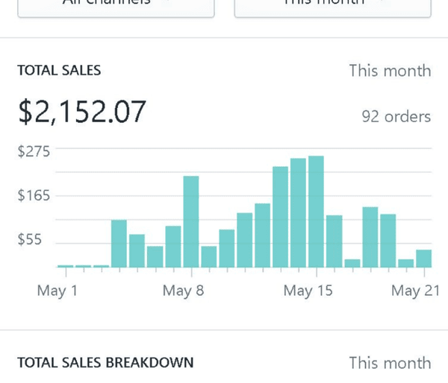448x383 pixels.
Task: Select the May 4 sales bar
Action: [x=119, y=244]
